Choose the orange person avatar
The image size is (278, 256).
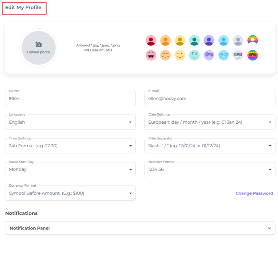(165, 40)
